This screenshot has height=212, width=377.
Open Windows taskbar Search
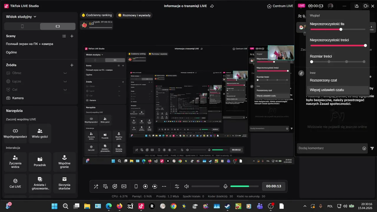(x=65, y=206)
